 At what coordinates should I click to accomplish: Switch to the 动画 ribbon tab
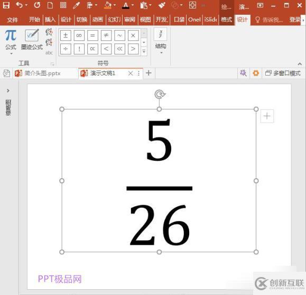pyautogui.click(x=98, y=20)
